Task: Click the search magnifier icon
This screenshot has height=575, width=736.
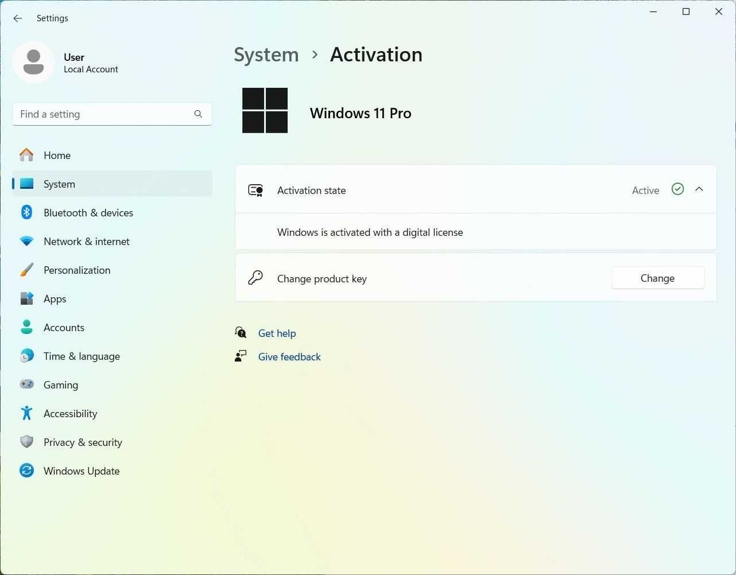Action: click(198, 114)
